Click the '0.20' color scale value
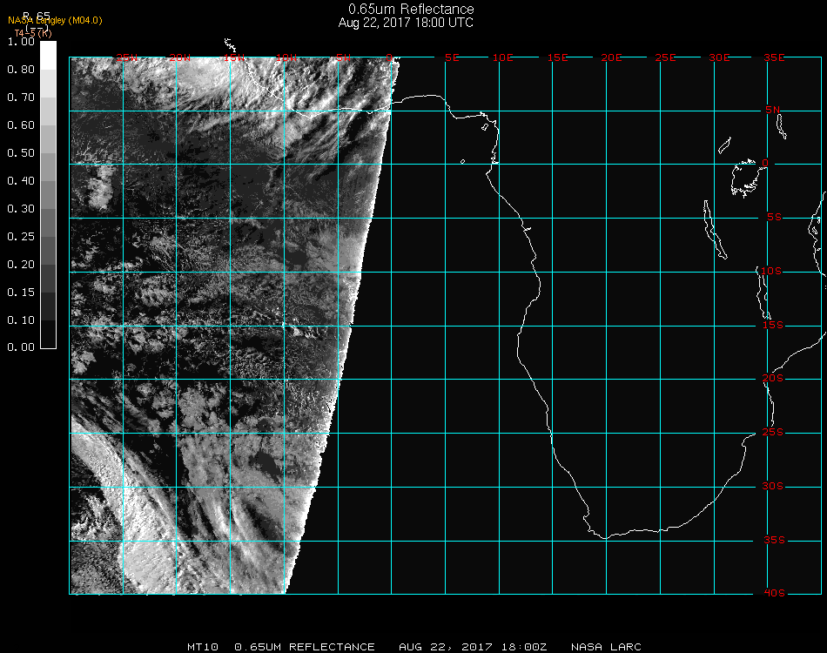 (21, 265)
